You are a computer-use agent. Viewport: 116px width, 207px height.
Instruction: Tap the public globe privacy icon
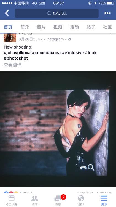69,39
